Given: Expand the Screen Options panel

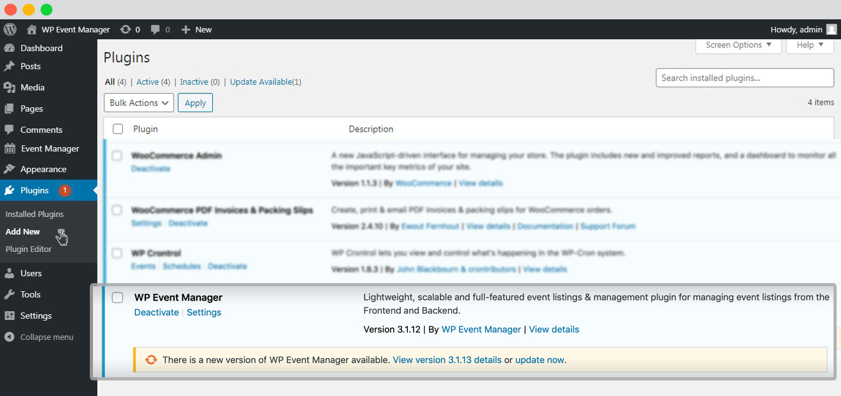Looking at the screenshot, I should coord(739,45).
